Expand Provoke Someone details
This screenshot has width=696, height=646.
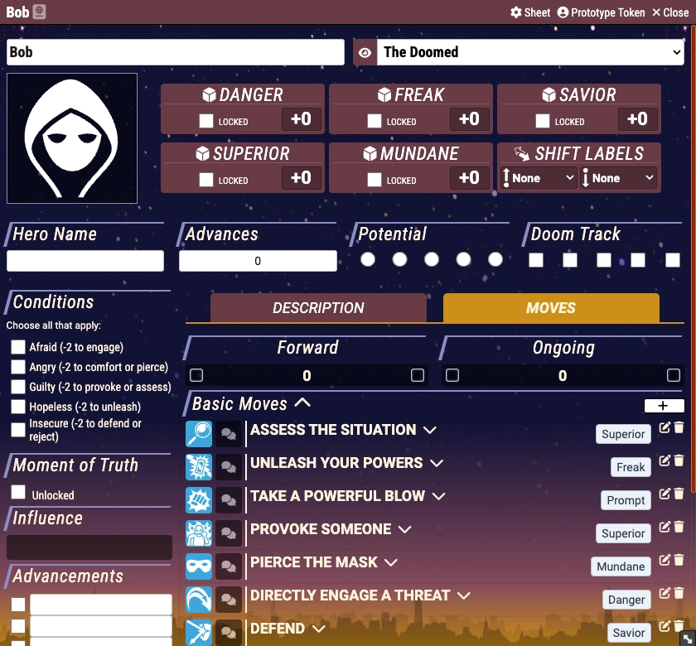(405, 529)
